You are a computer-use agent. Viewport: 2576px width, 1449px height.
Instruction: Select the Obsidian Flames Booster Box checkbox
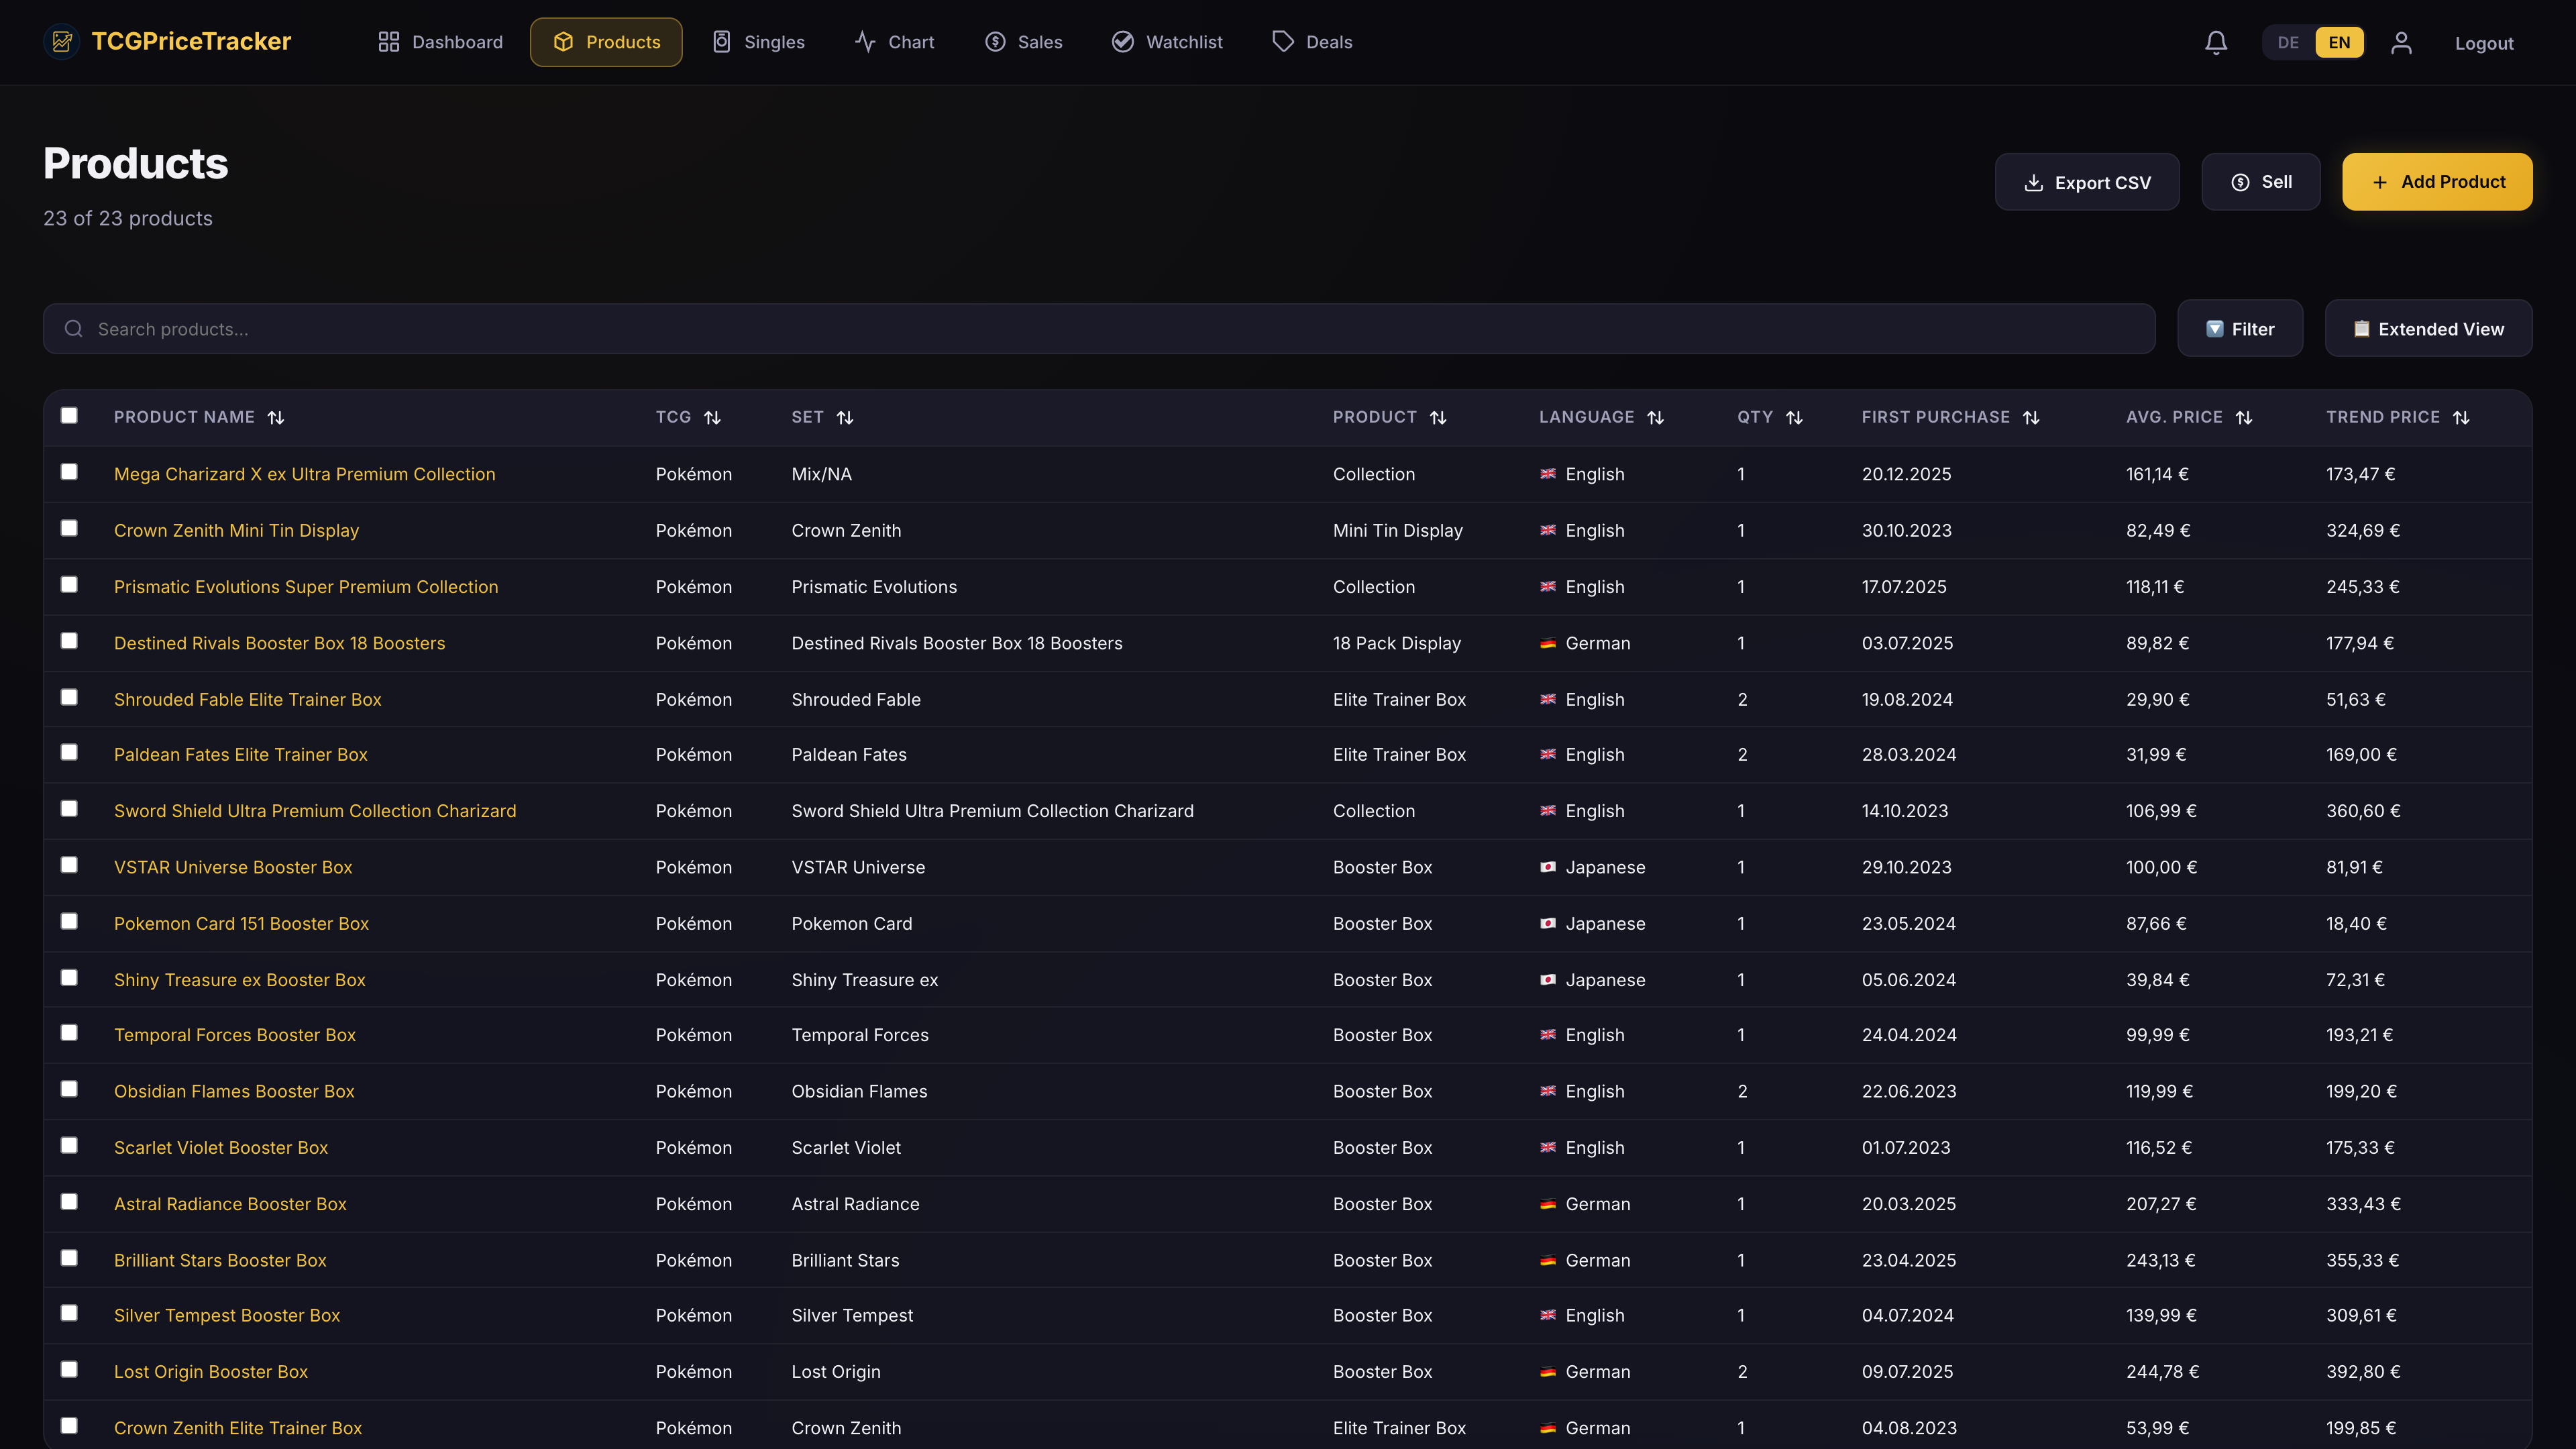tap(69, 1089)
